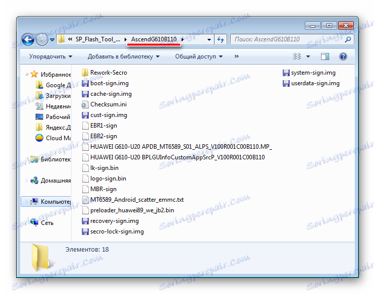Open the Help question mark button
Image resolution: width=375 pixels, height=294 pixels.
point(343,56)
